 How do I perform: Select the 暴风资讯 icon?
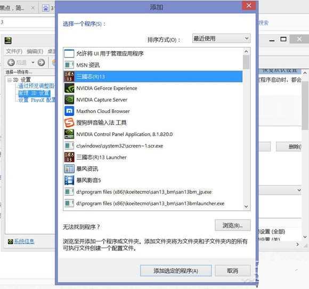[x=69, y=168]
